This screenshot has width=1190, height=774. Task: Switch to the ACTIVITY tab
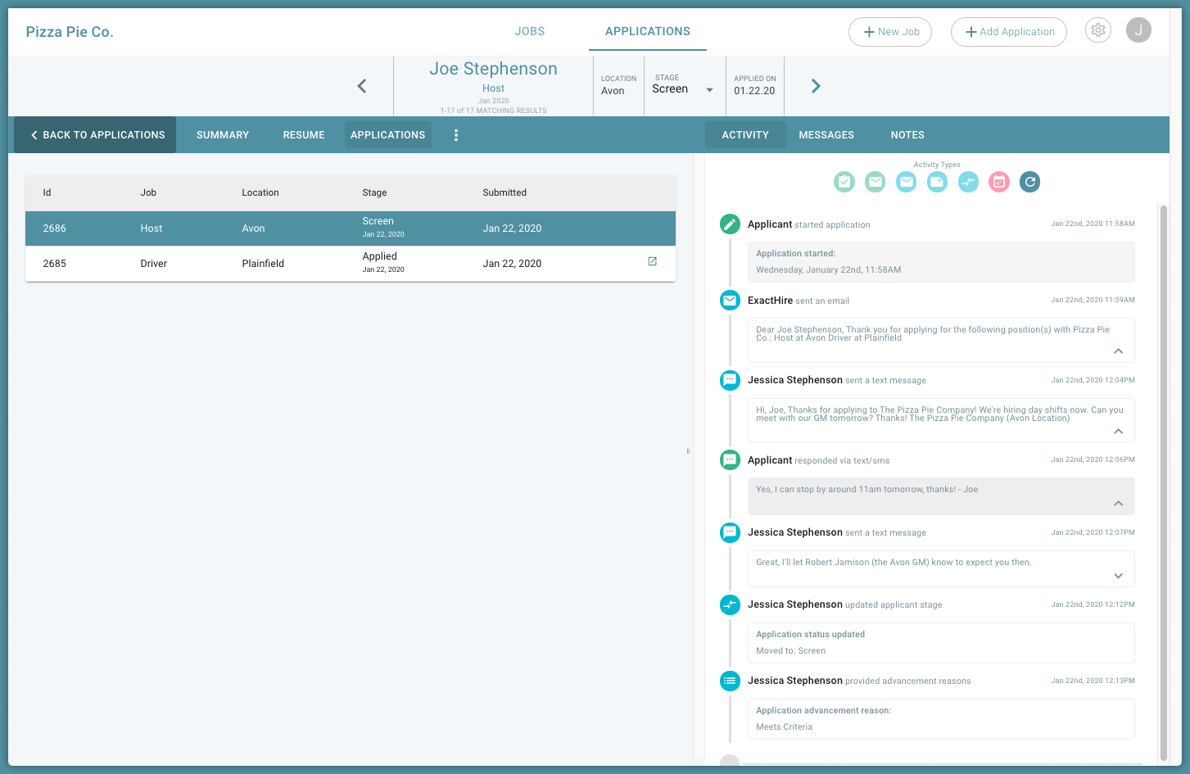pos(745,135)
